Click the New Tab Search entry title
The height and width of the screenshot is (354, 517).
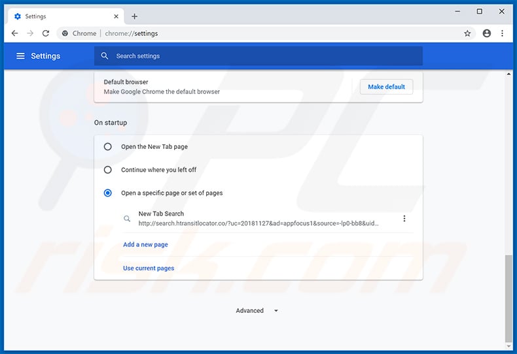tap(161, 214)
